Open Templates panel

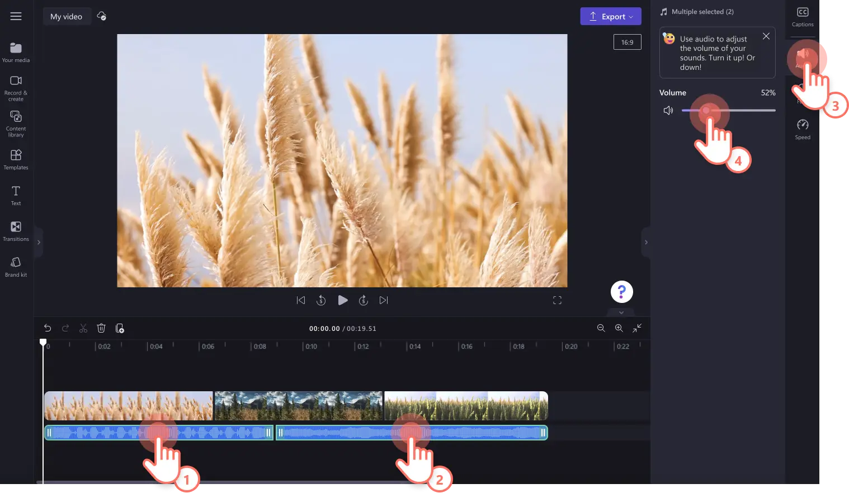coord(16,159)
